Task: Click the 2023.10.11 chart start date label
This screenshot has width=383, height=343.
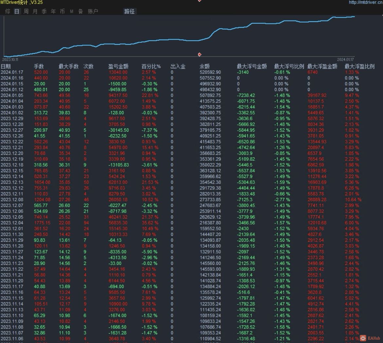Action: [x=10, y=60]
